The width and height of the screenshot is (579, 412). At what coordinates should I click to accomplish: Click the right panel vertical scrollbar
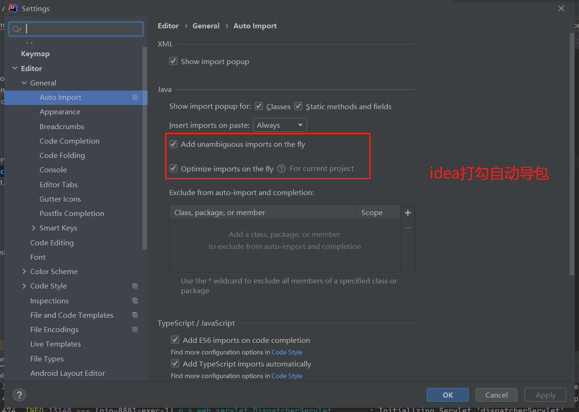[572, 153]
